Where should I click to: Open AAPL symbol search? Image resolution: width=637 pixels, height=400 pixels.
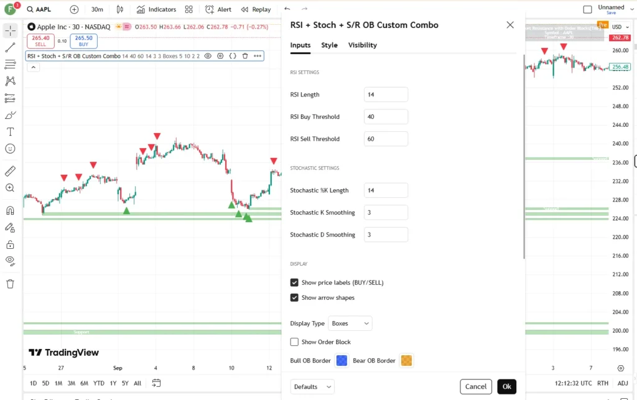pos(39,9)
